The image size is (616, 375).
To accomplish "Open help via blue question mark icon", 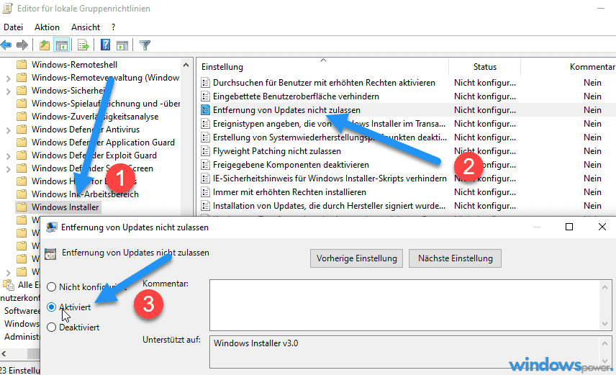I will coord(105,45).
